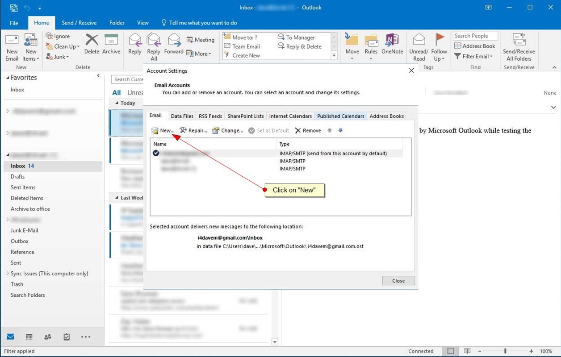The width and height of the screenshot is (561, 357).
Task: Switch to the Calendar view icon
Action: [x=29, y=337]
